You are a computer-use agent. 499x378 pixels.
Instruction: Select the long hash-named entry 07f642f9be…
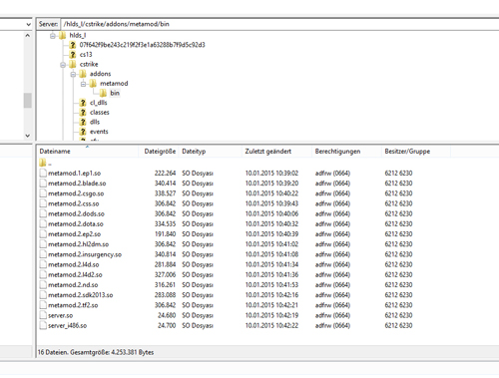(x=142, y=45)
